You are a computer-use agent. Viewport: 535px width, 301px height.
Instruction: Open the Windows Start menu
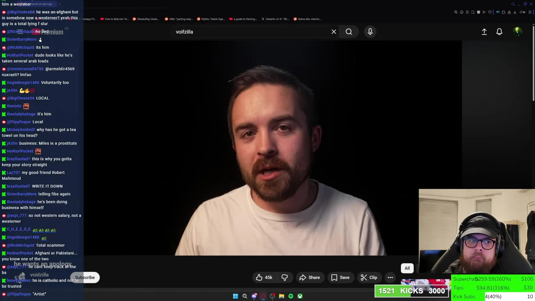235,296
